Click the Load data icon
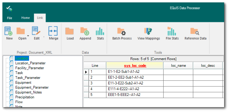Viewport: 229px width, 112px height. point(69,31)
